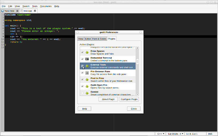Open the Help menu
The image size is (218, 136).
pyautogui.click(x=57, y=6)
